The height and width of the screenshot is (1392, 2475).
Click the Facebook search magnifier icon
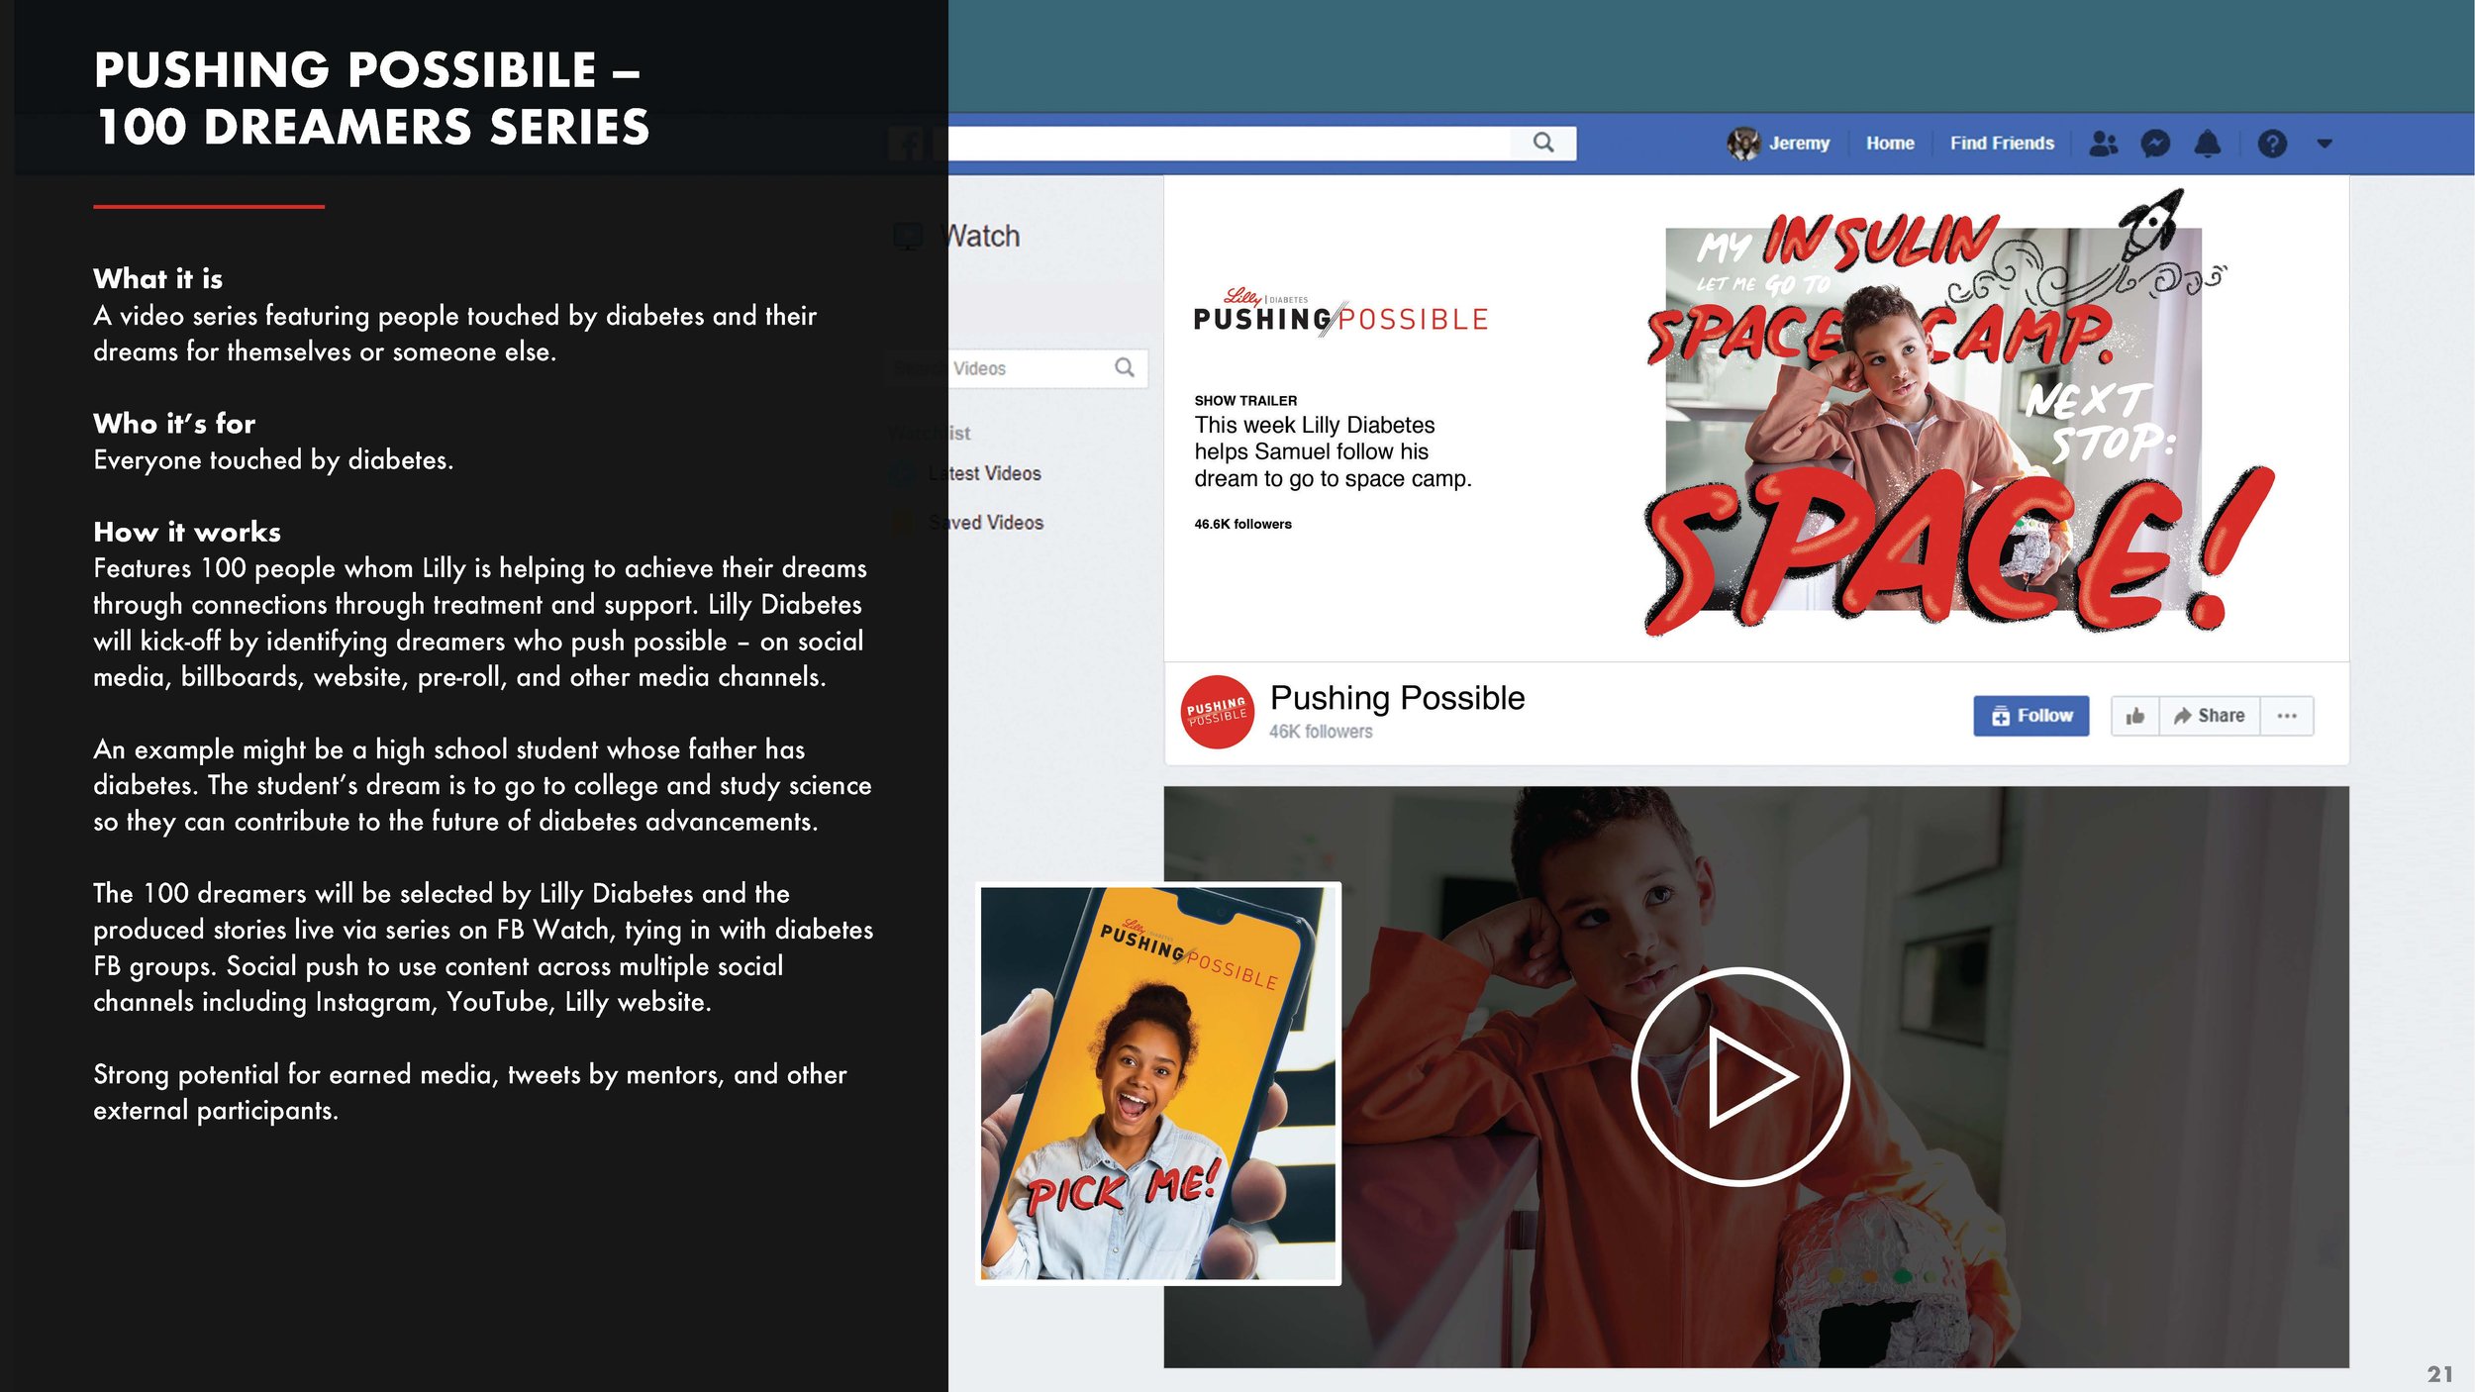tap(1542, 143)
